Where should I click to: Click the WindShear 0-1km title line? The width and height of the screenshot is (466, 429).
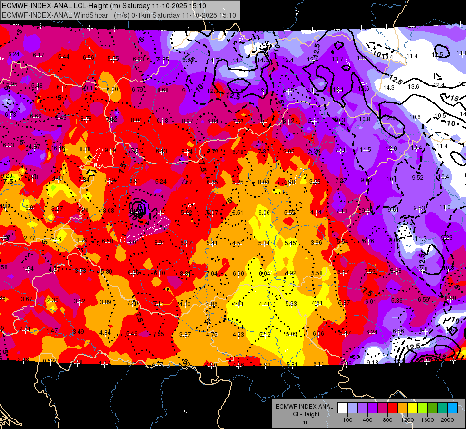pyautogui.click(x=119, y=15)
